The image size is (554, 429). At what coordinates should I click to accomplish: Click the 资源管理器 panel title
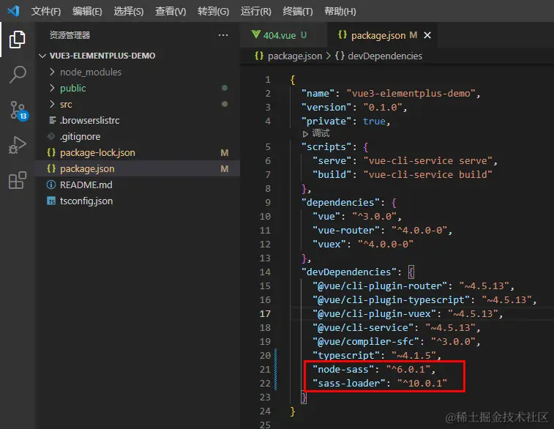[70, 35]
